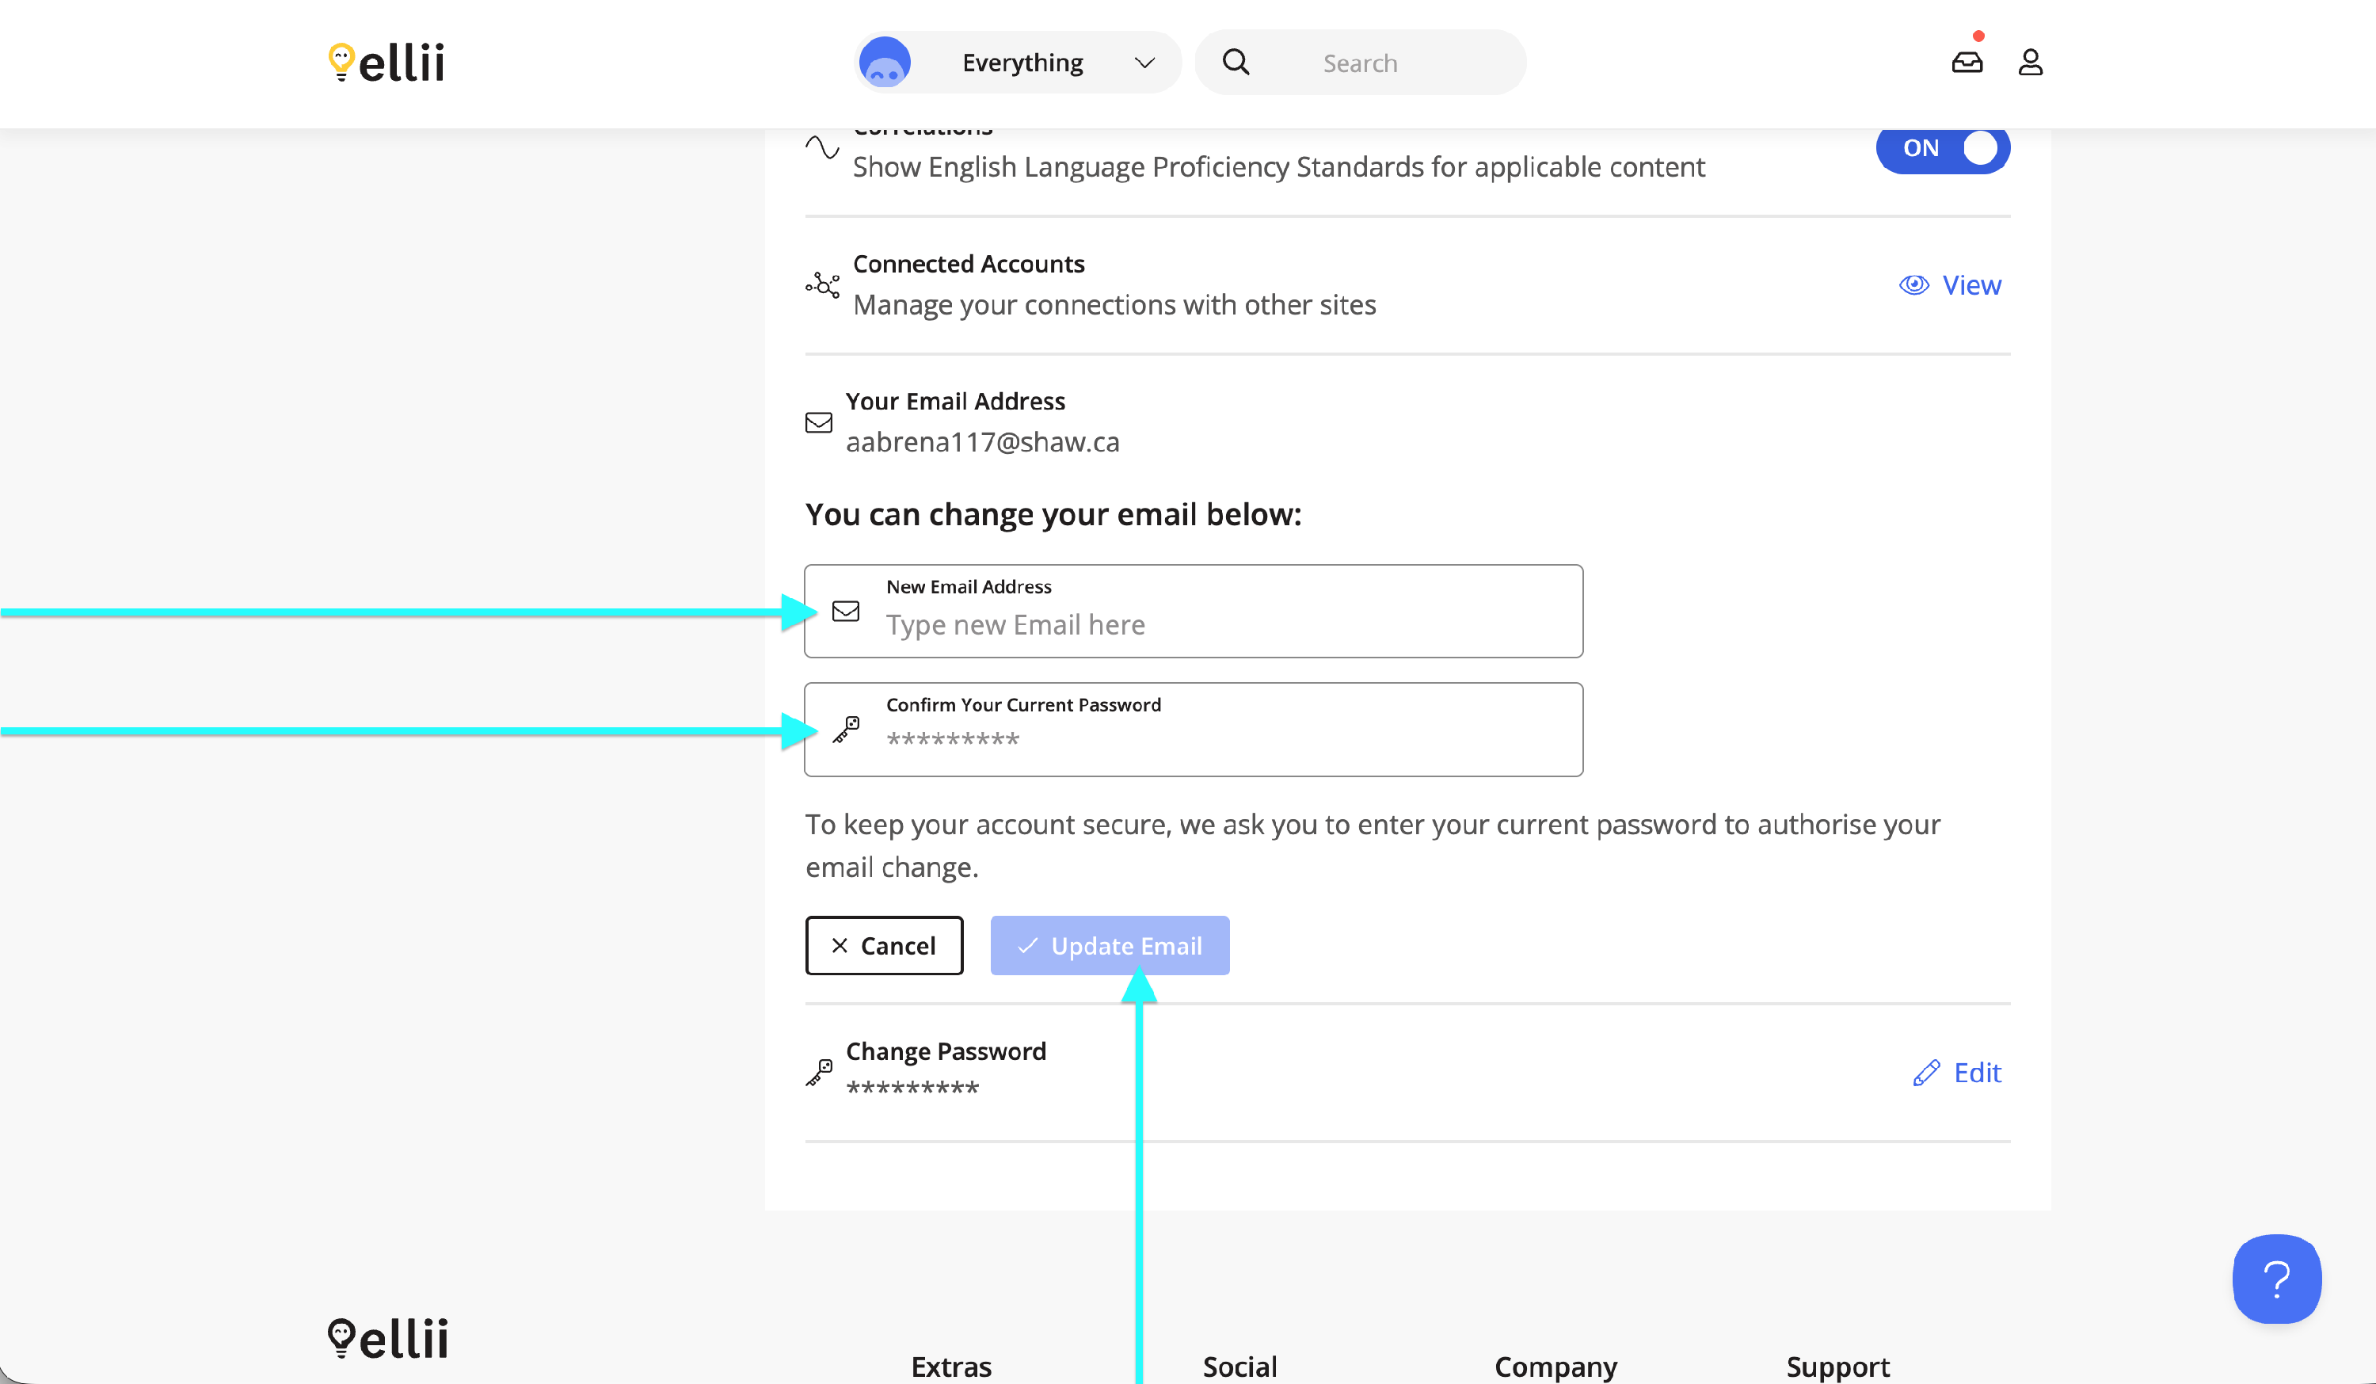Click the Connected Accounts network icon
This screenshot has height=1384, width=2376.
822,285
